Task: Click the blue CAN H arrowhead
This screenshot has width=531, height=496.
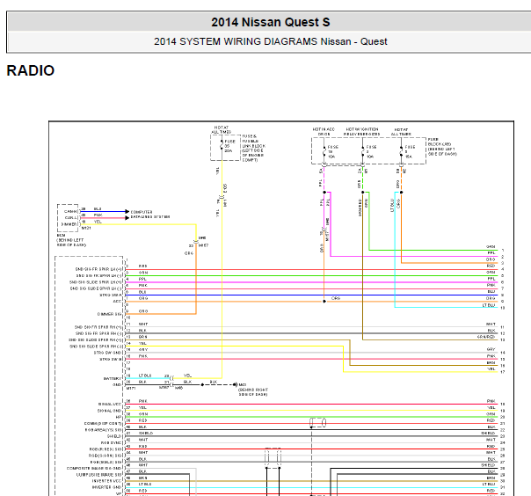Action: 127,211
